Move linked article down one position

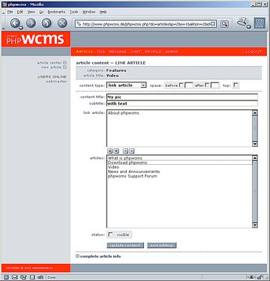click(132, 151)
